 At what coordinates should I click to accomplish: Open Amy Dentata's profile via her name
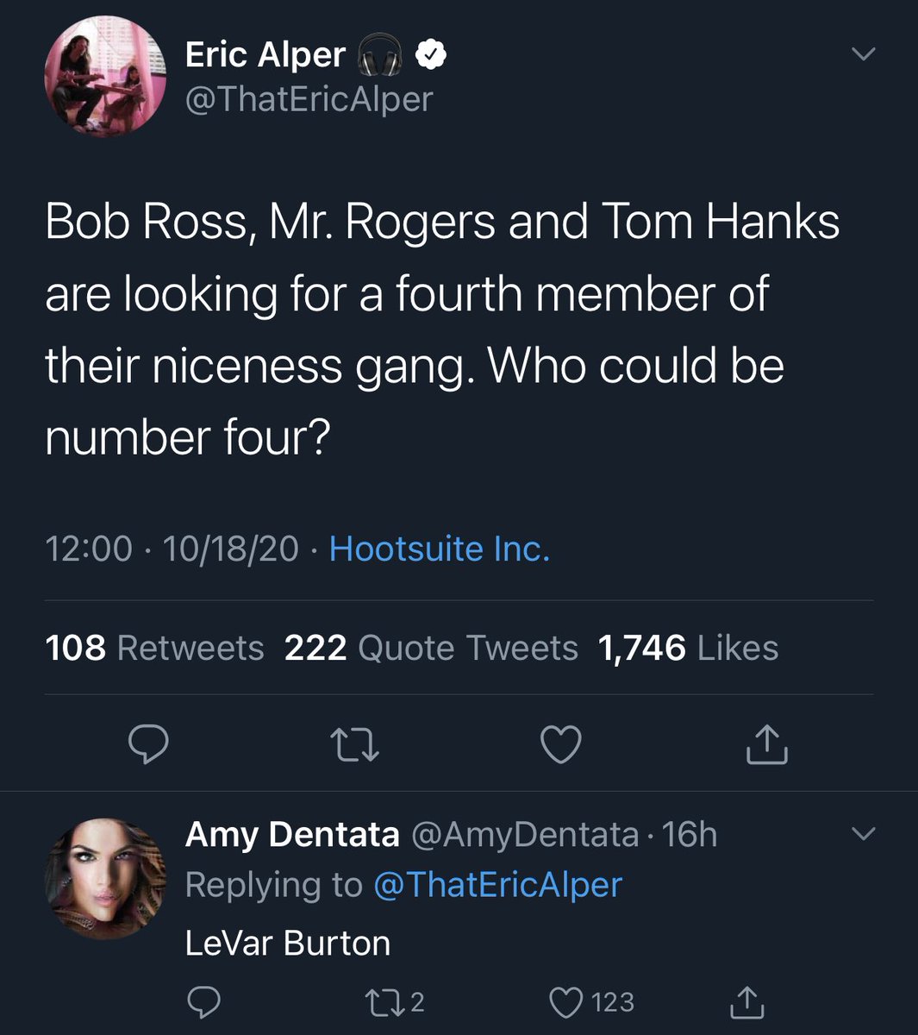tap(292, 834)
